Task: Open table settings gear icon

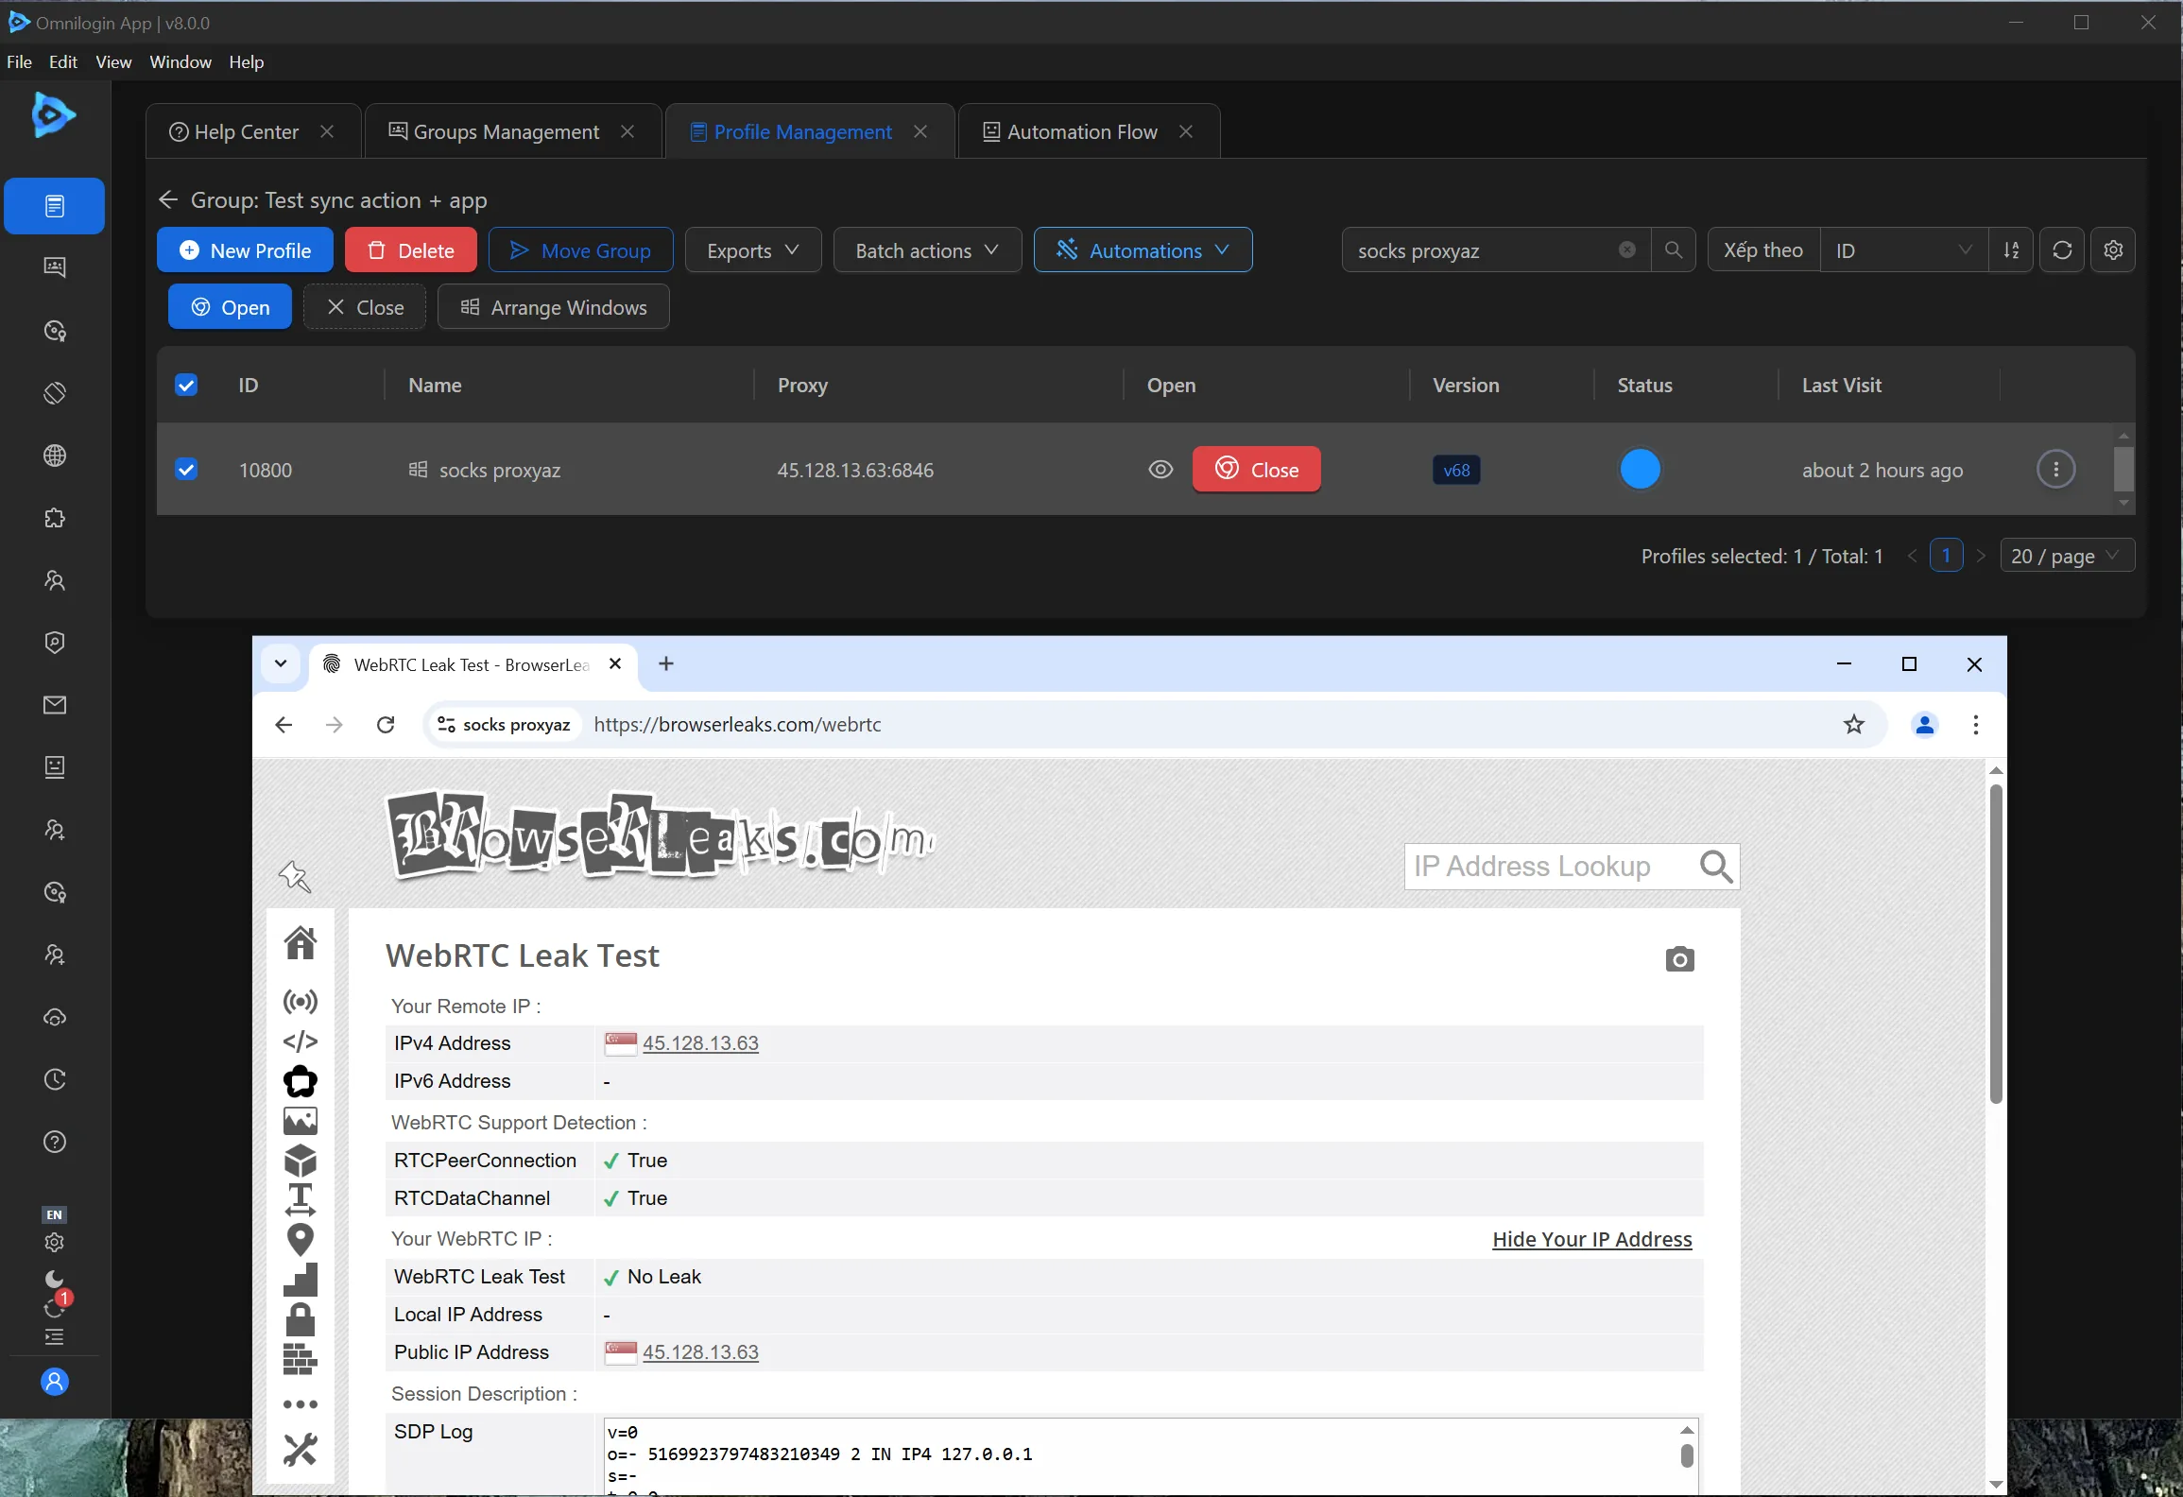Action: [x=2113, y=250]
